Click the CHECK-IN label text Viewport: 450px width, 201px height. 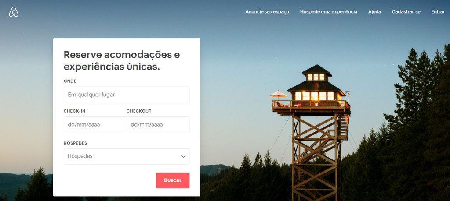click(x=74, y=111)
